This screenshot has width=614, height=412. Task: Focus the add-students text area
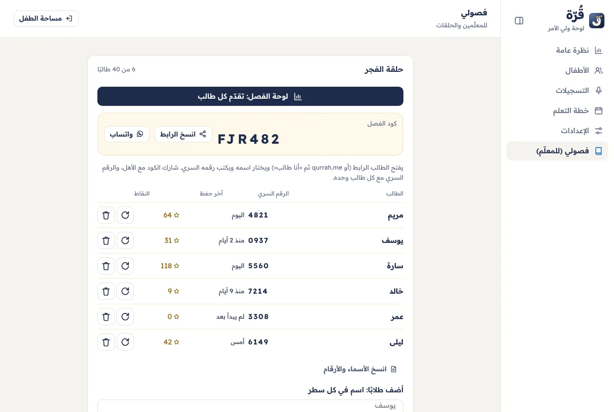click(x=250, y=406)
